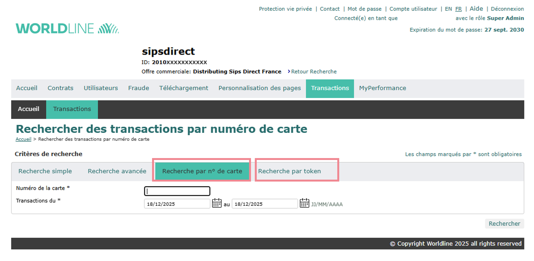Image resolution: width=534 pixels, height=261 pixels.
Task: Click the Déconnexion link
Action: (x=507, y=9)
